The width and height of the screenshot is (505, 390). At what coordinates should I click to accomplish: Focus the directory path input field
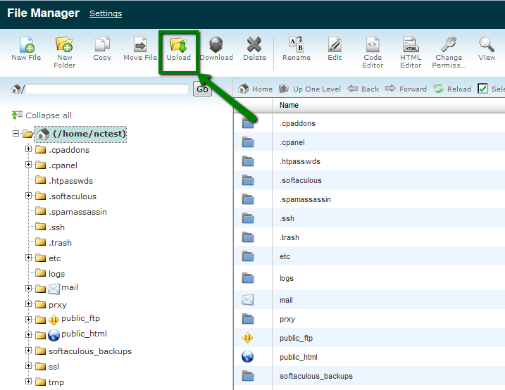click(107, 89)
